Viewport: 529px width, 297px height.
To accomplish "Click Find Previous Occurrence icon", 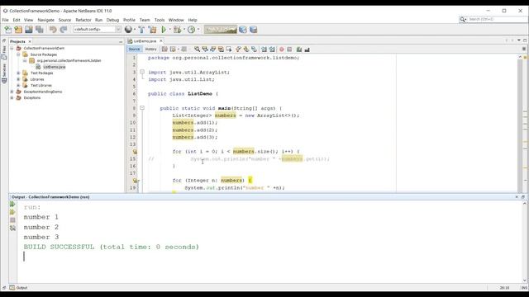I will pyautogui.click(x=205, y=49).
